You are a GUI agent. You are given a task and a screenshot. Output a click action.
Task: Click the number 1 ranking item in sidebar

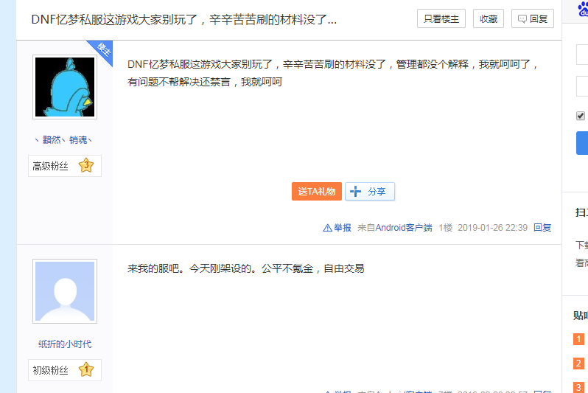pos(579,339)
